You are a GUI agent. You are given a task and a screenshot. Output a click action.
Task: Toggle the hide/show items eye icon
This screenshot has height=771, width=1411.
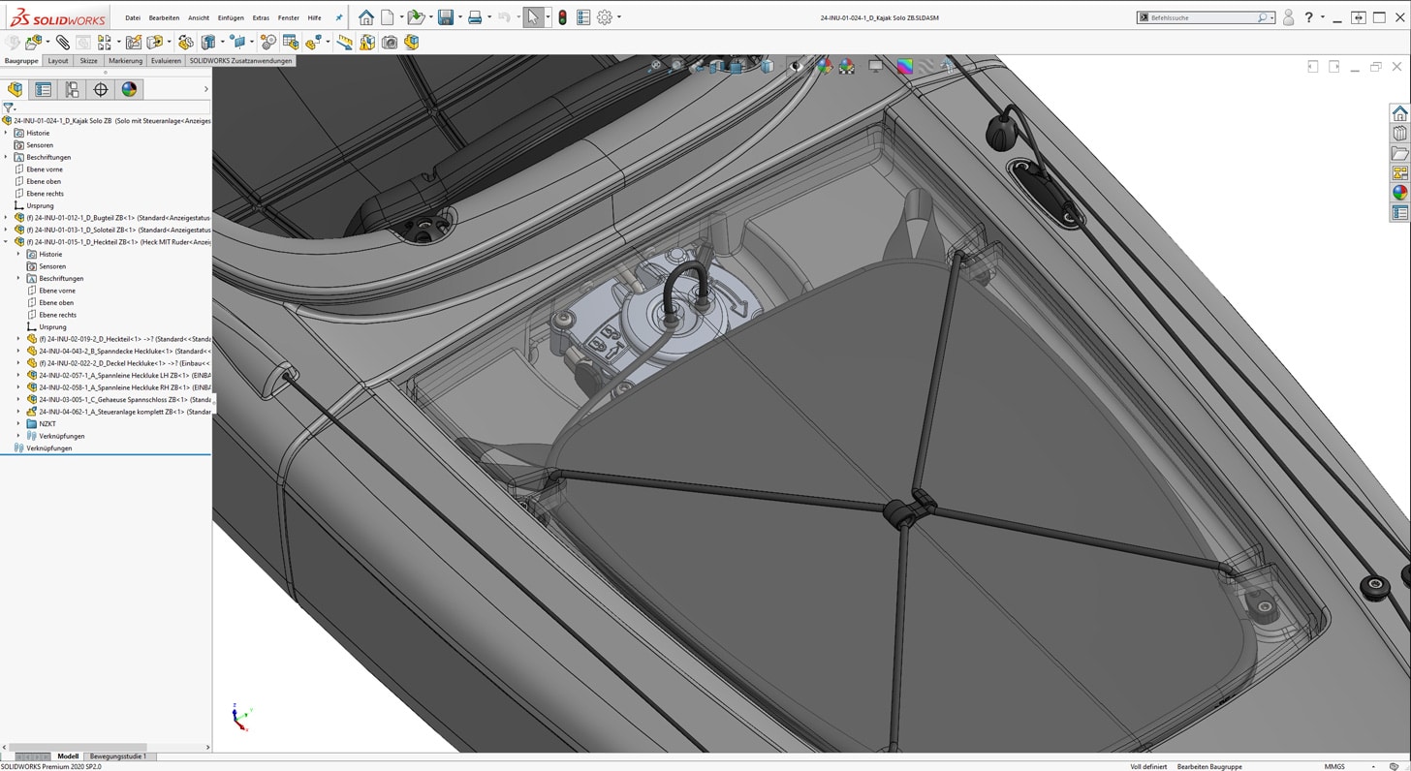point(796,67)
